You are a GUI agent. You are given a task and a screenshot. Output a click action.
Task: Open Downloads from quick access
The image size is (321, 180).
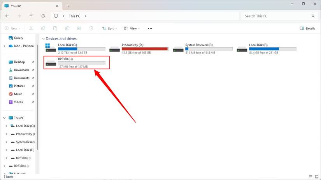point(21,70)
